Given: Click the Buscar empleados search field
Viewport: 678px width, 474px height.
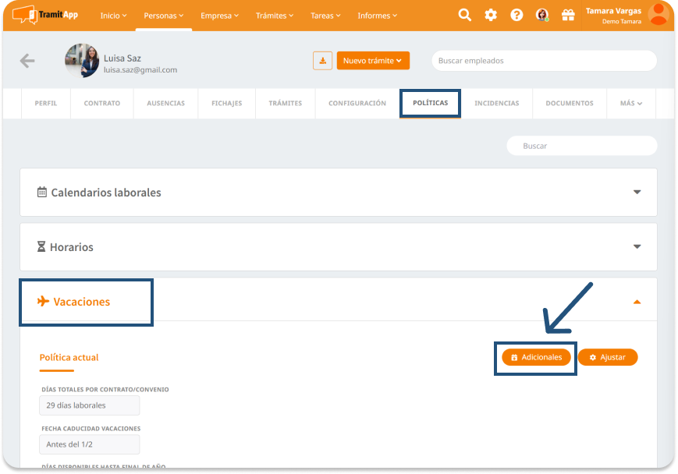Looking at the screenshot, I should coord(544,61).
